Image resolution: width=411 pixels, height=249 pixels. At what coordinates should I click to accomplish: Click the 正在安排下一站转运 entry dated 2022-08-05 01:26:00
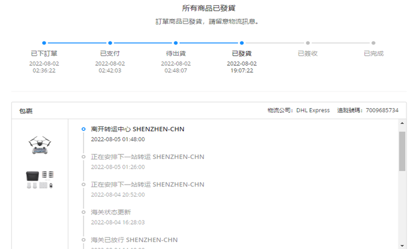(x=148, y=157)
